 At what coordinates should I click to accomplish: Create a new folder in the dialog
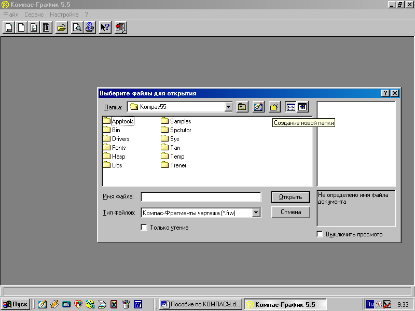coord(274,107)
